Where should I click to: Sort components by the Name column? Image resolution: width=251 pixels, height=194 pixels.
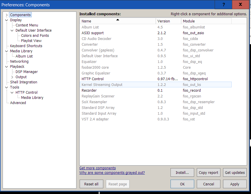coord(118,21)
